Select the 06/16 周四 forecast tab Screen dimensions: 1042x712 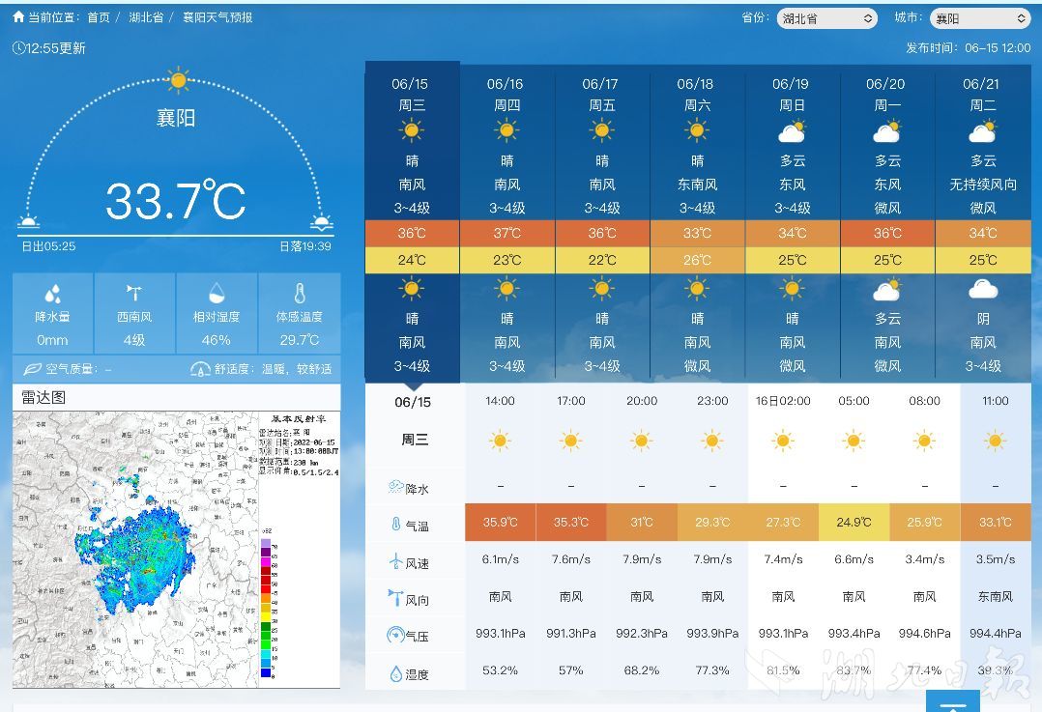click(x=507, y=222)
